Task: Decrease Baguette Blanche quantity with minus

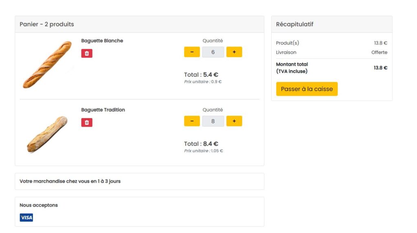Action: pos(192,52)
